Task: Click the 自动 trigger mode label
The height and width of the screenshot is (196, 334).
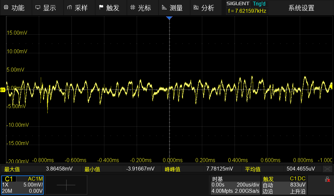Action: pos(268,185)
